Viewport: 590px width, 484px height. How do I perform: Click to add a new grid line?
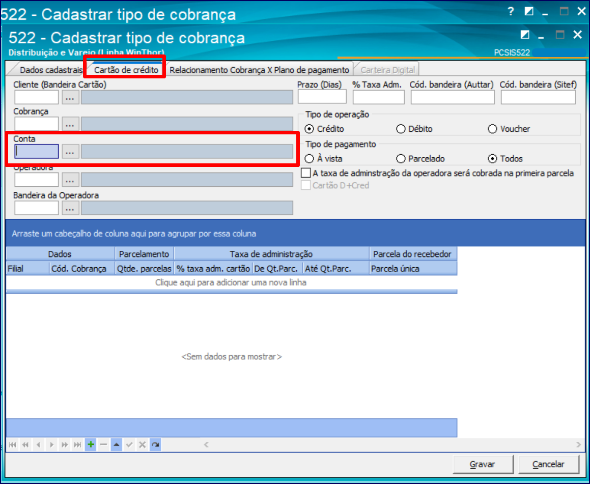pyautogui.click(x=231, y=282)
